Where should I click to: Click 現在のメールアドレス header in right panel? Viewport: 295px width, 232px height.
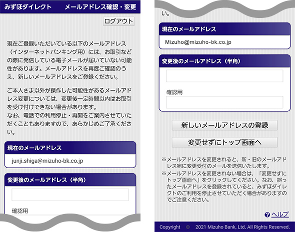(x=224, y=29)
